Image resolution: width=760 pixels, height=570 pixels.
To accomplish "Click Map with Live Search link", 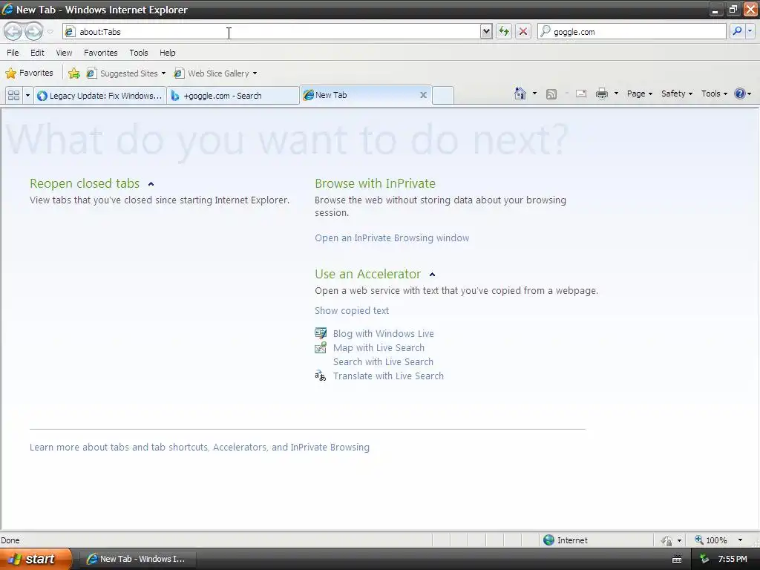I will 379,347.
